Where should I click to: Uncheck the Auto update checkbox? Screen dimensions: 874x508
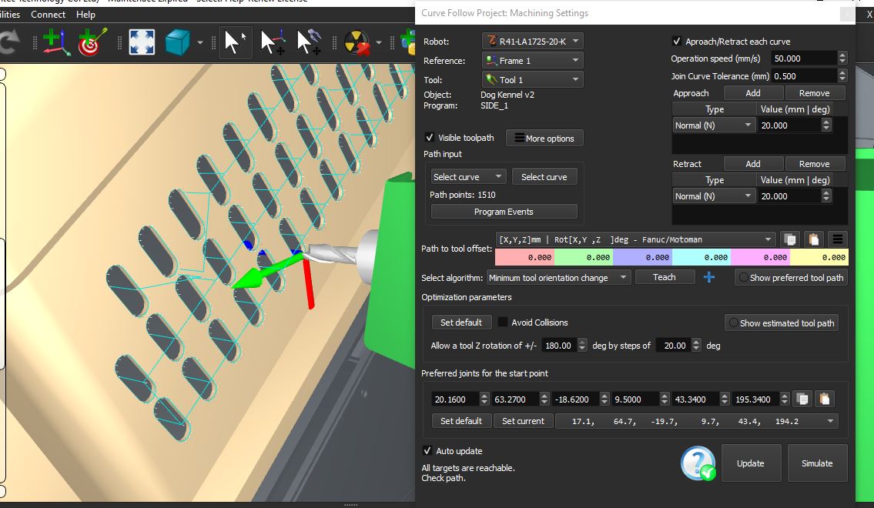click(427, 451)
